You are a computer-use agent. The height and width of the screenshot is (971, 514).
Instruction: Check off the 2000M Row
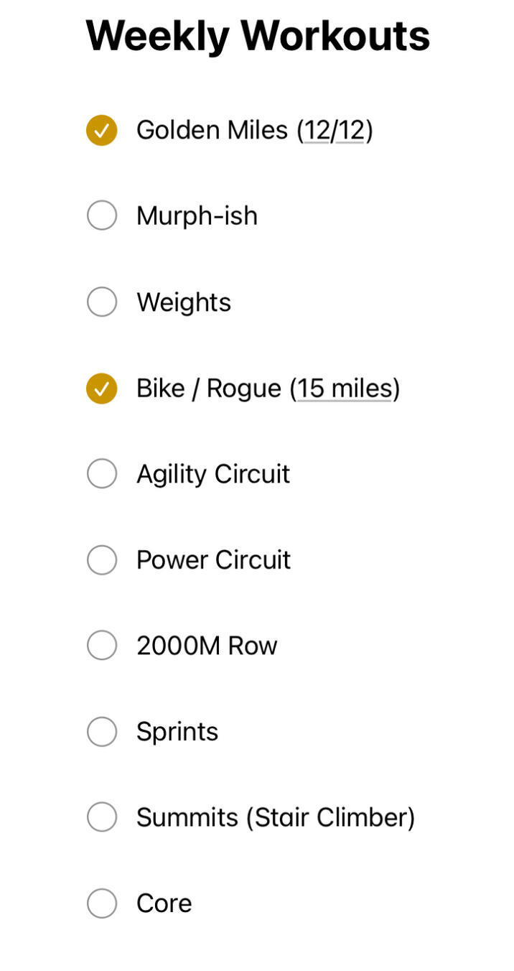coord(101,645)
